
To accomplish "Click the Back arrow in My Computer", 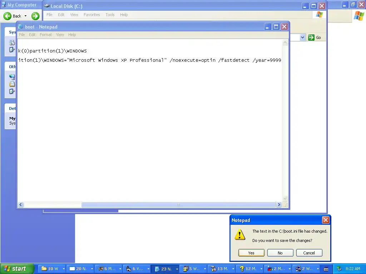I will click(8, 16).
